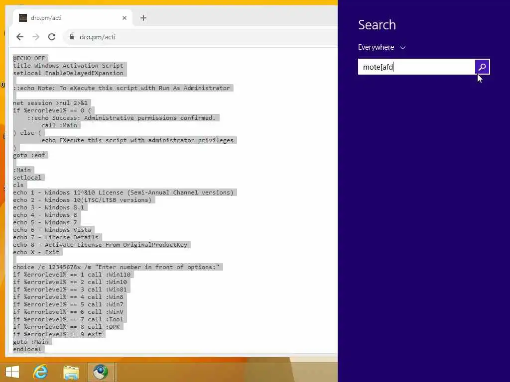This screenshot has width=510, height=382.
Task: Click 'echo X - Exit' line
Action: point(36,252)
